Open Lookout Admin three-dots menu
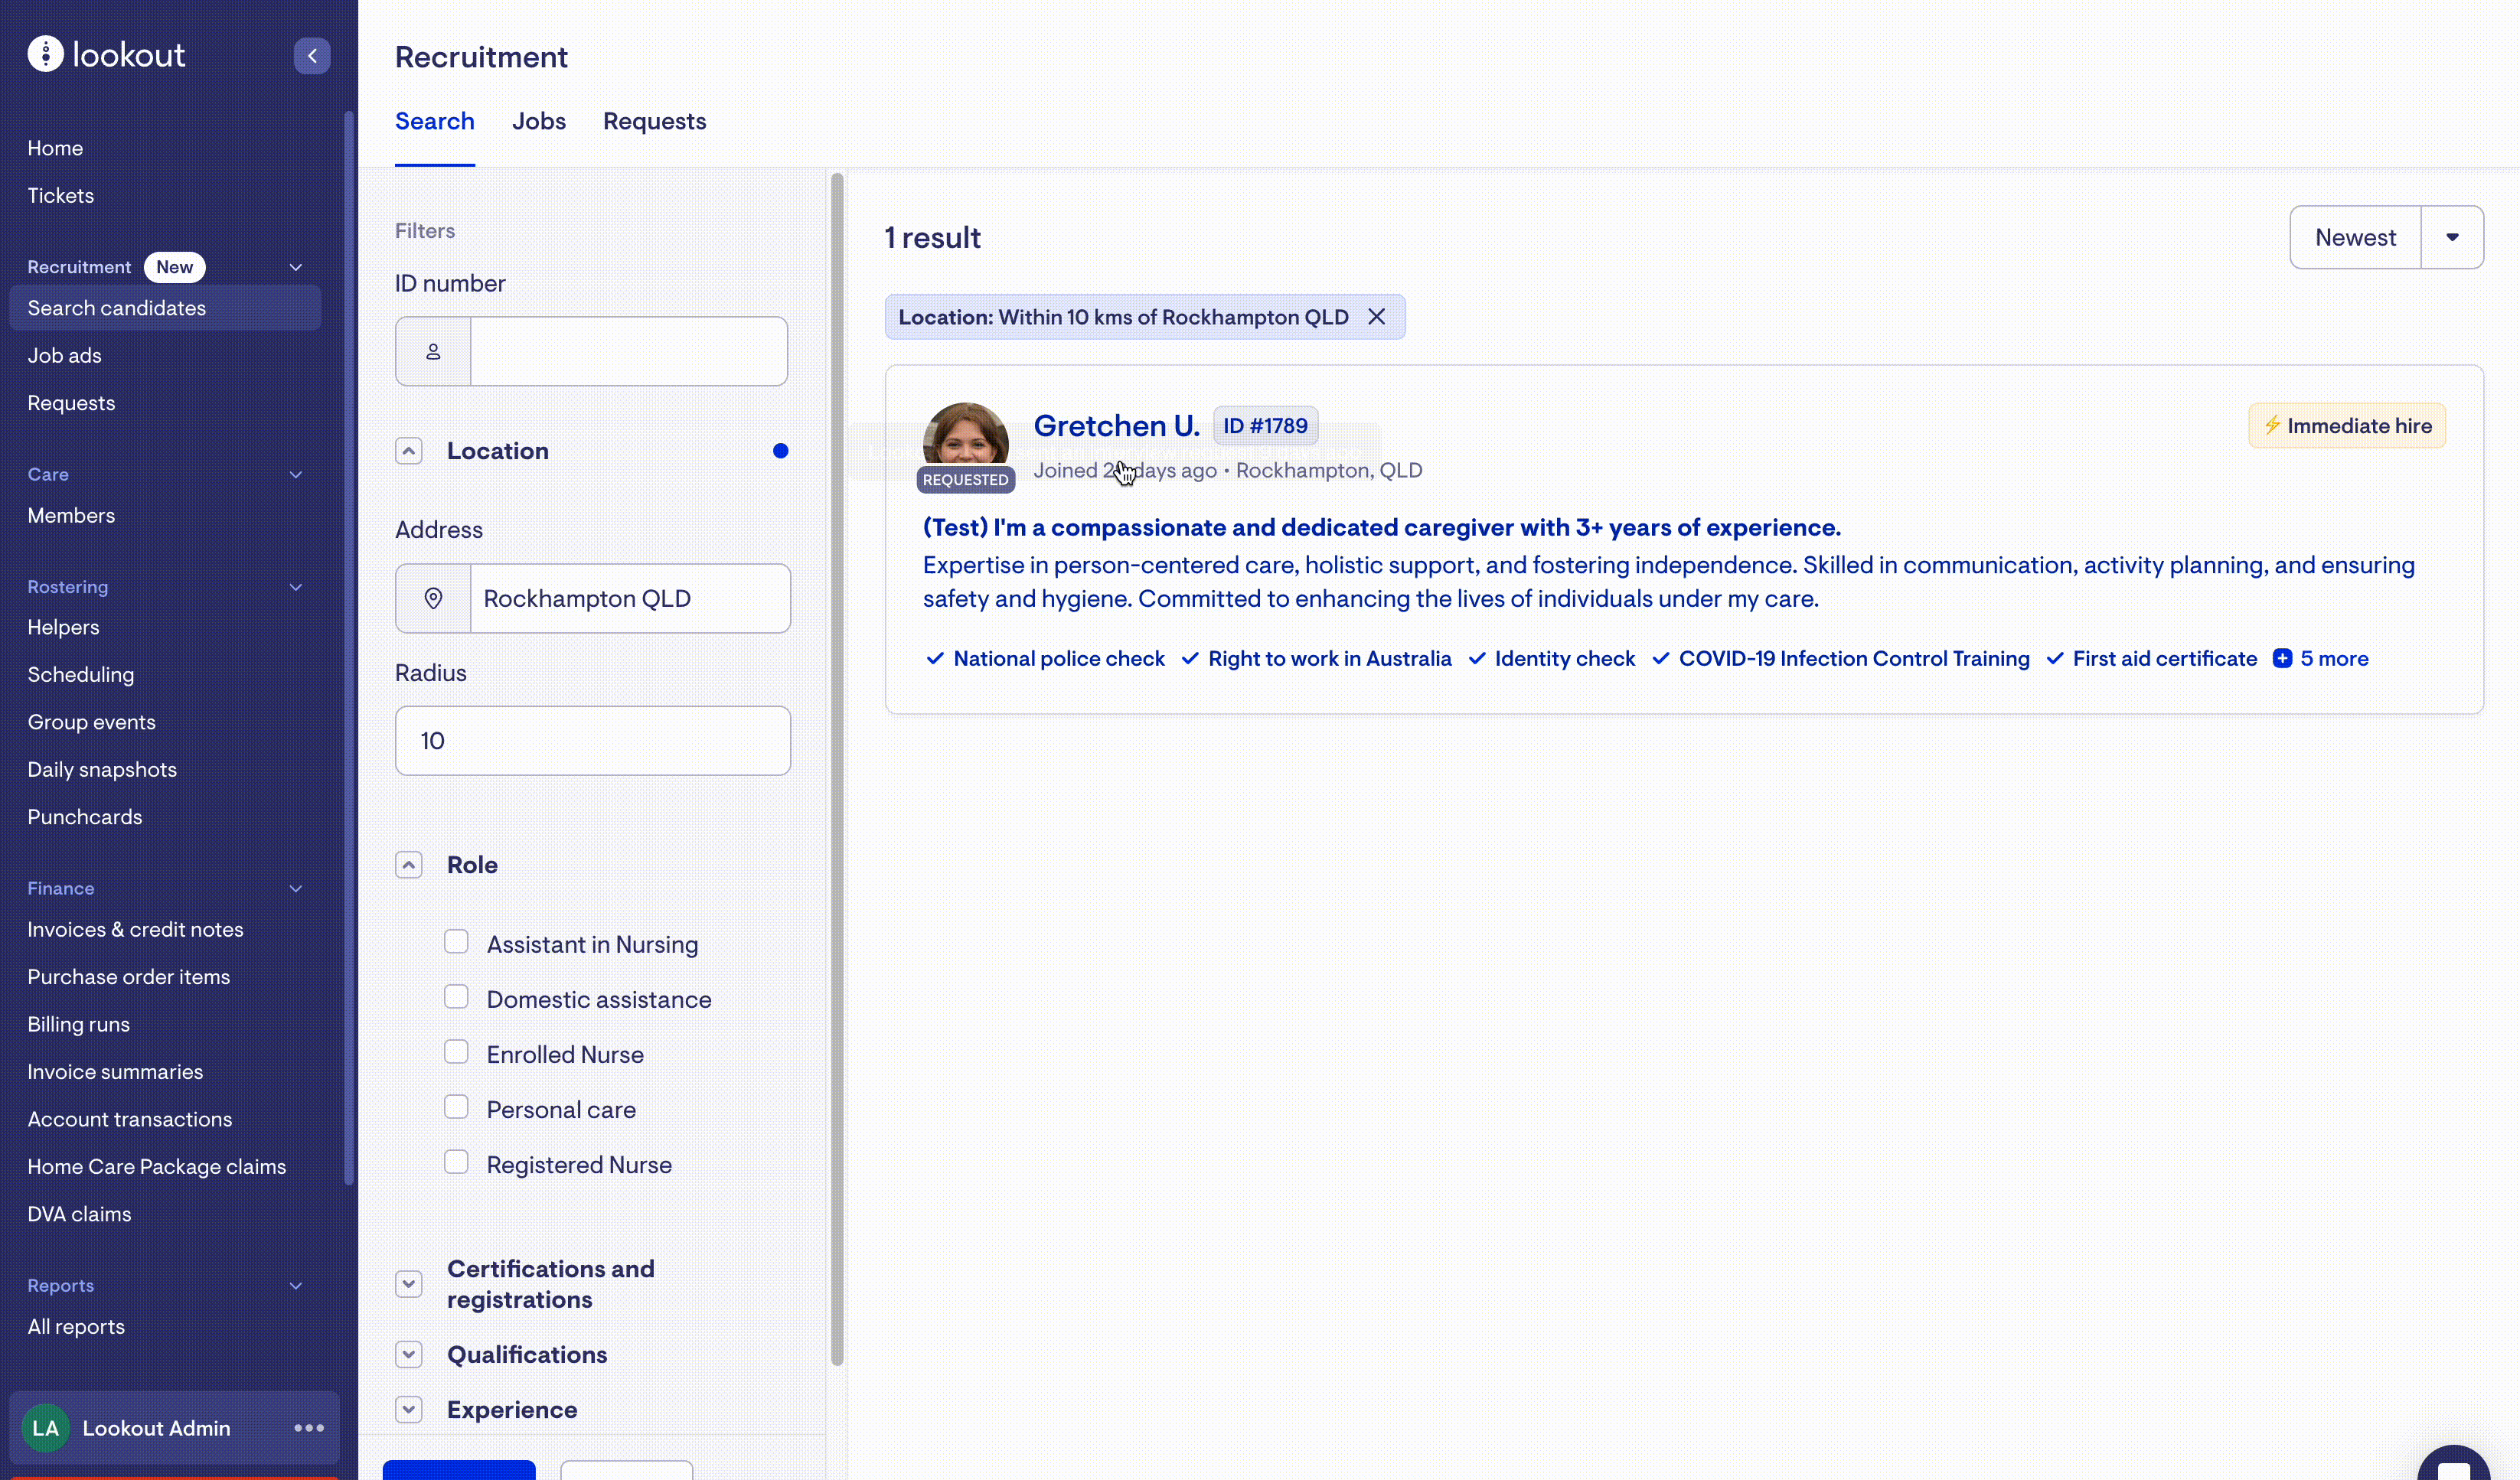This screenshot has height=1480, width=2520. point(309,1428)
